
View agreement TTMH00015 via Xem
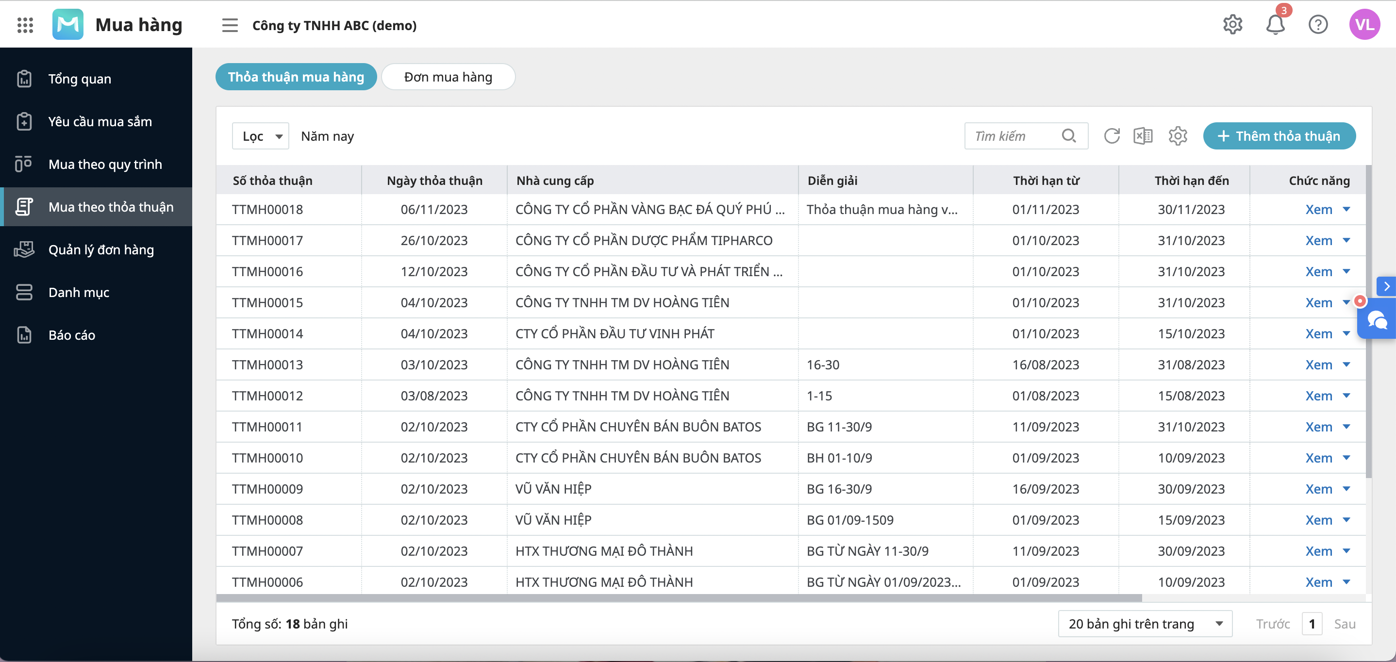click(1318, 303)
